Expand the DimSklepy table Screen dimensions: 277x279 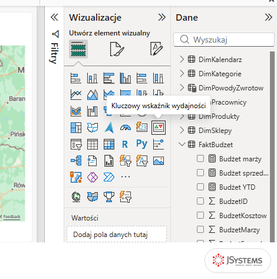pos(182,130)
